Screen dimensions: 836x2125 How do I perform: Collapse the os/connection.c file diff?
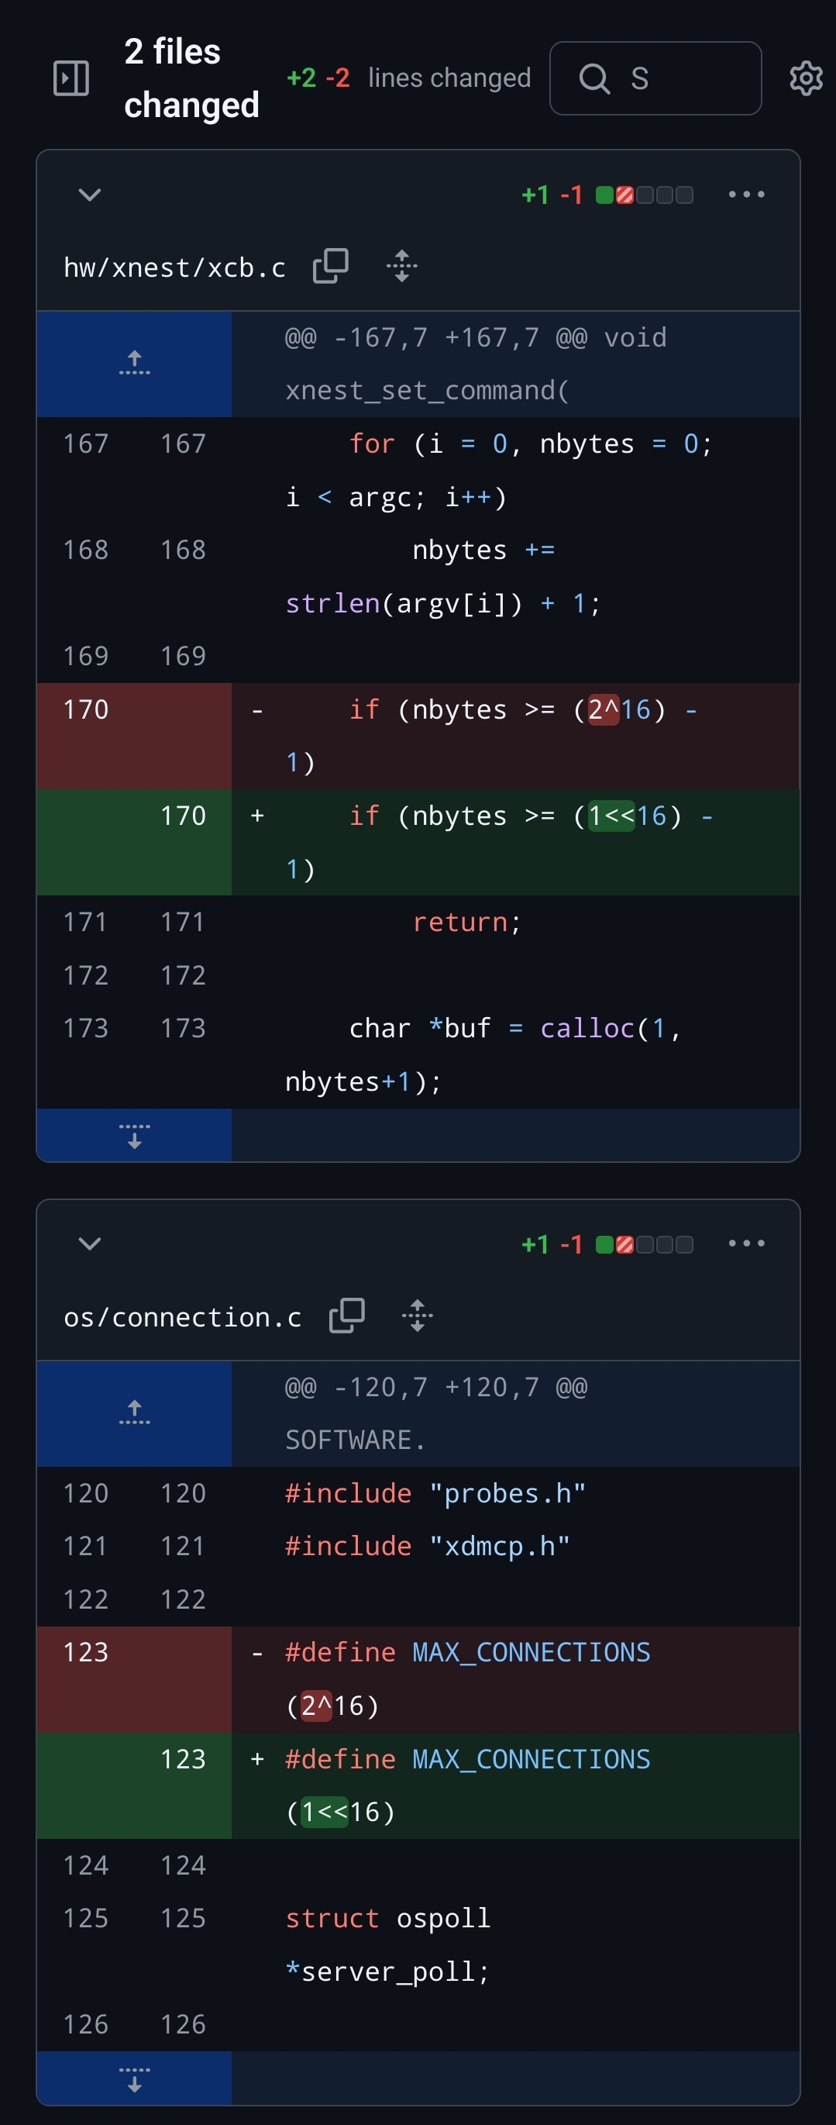click(x=89, y=1244)
